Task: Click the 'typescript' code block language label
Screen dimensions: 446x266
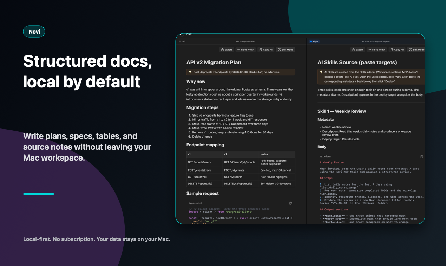Action: click(x=196, y=203)
